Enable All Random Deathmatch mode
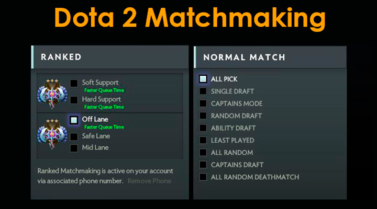 tap(203, 177)
